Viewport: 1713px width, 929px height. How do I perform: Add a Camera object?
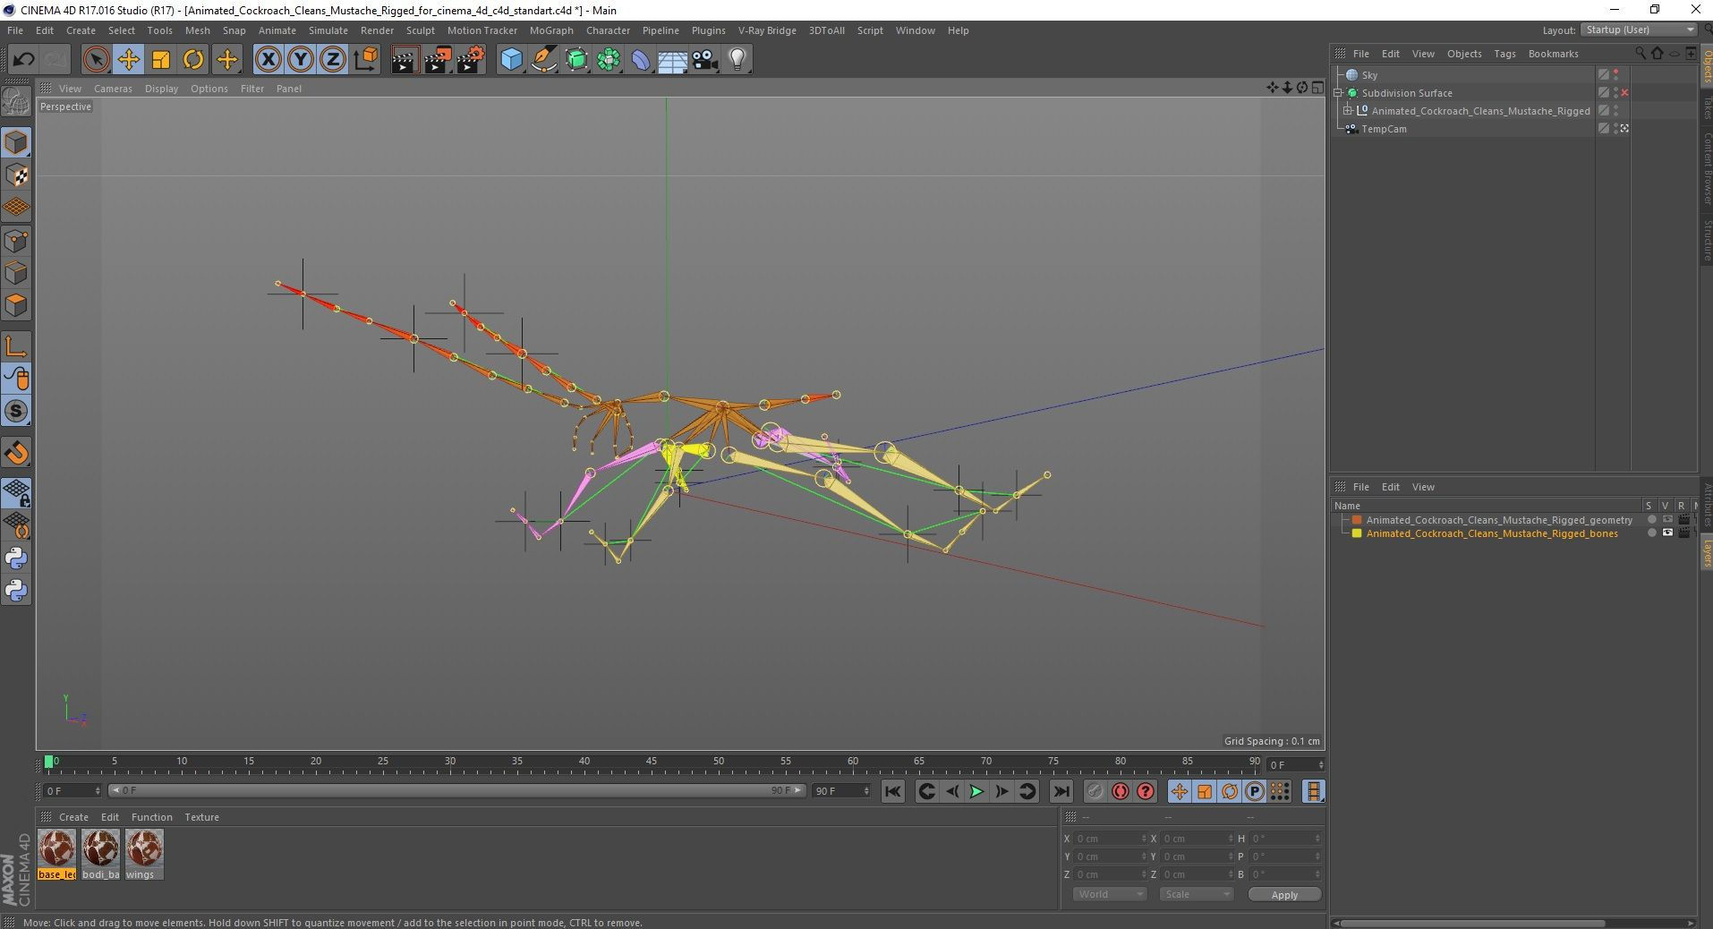pos(704,60)
